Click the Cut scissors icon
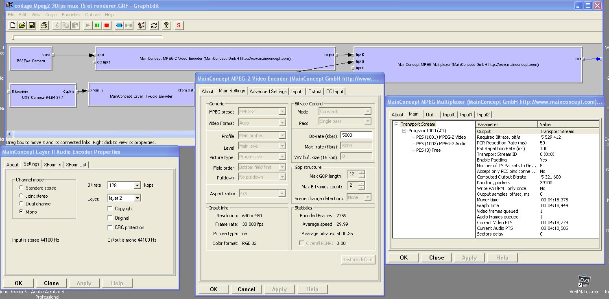Image resolution: width=609 pixels, height=299 pixels. [57, 25]
